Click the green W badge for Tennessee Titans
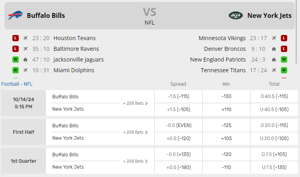 point(284,70)
